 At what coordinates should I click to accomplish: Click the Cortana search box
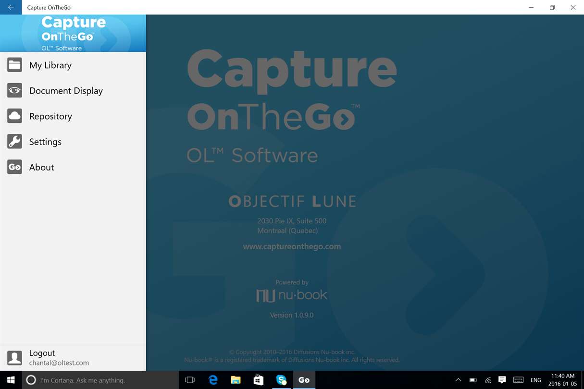(x=100, y=380)
